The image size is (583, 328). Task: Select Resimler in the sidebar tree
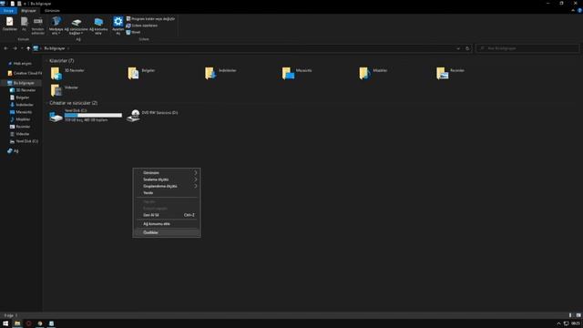20,127
